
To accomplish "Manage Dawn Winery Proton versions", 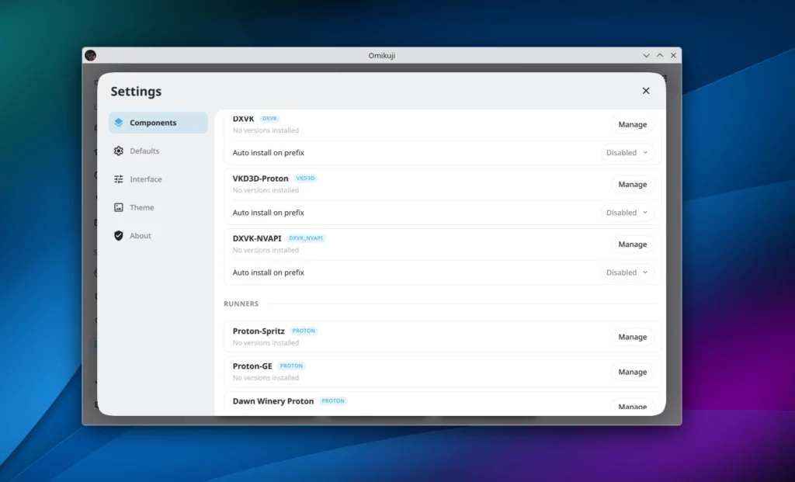I will click(x=632, y=407).
